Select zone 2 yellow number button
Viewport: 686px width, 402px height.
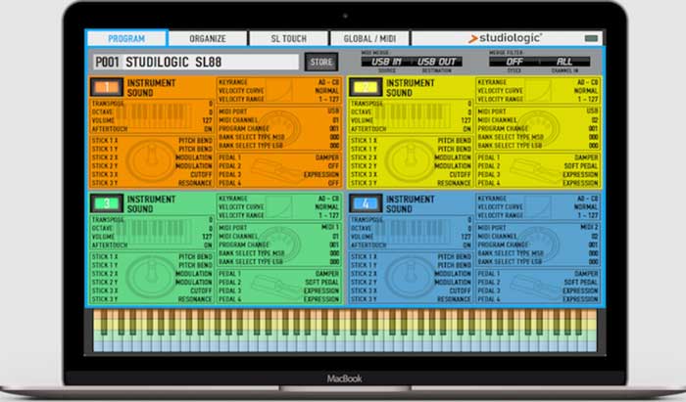(366, 87)
